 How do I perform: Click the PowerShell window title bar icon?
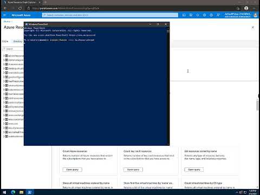point(27,24)
